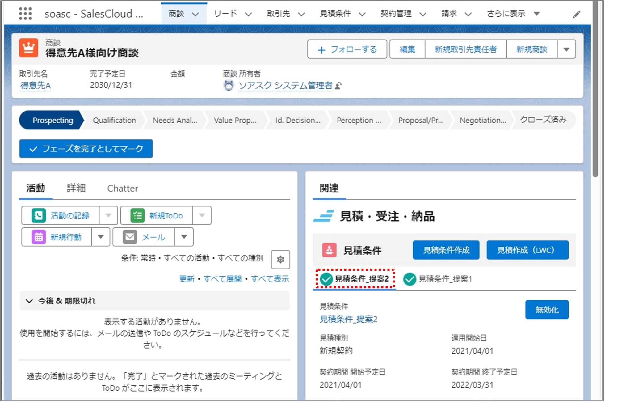626x403 pixels.
Task: Select the Qualification stage in path
Action: [114, 120]
